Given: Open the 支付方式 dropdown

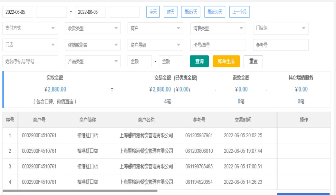Looking at the screenshot, I should click(x=30, y=28).
